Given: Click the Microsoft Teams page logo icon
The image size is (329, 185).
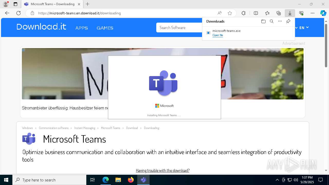Looking at the screenshot, I should pos(29,139).
